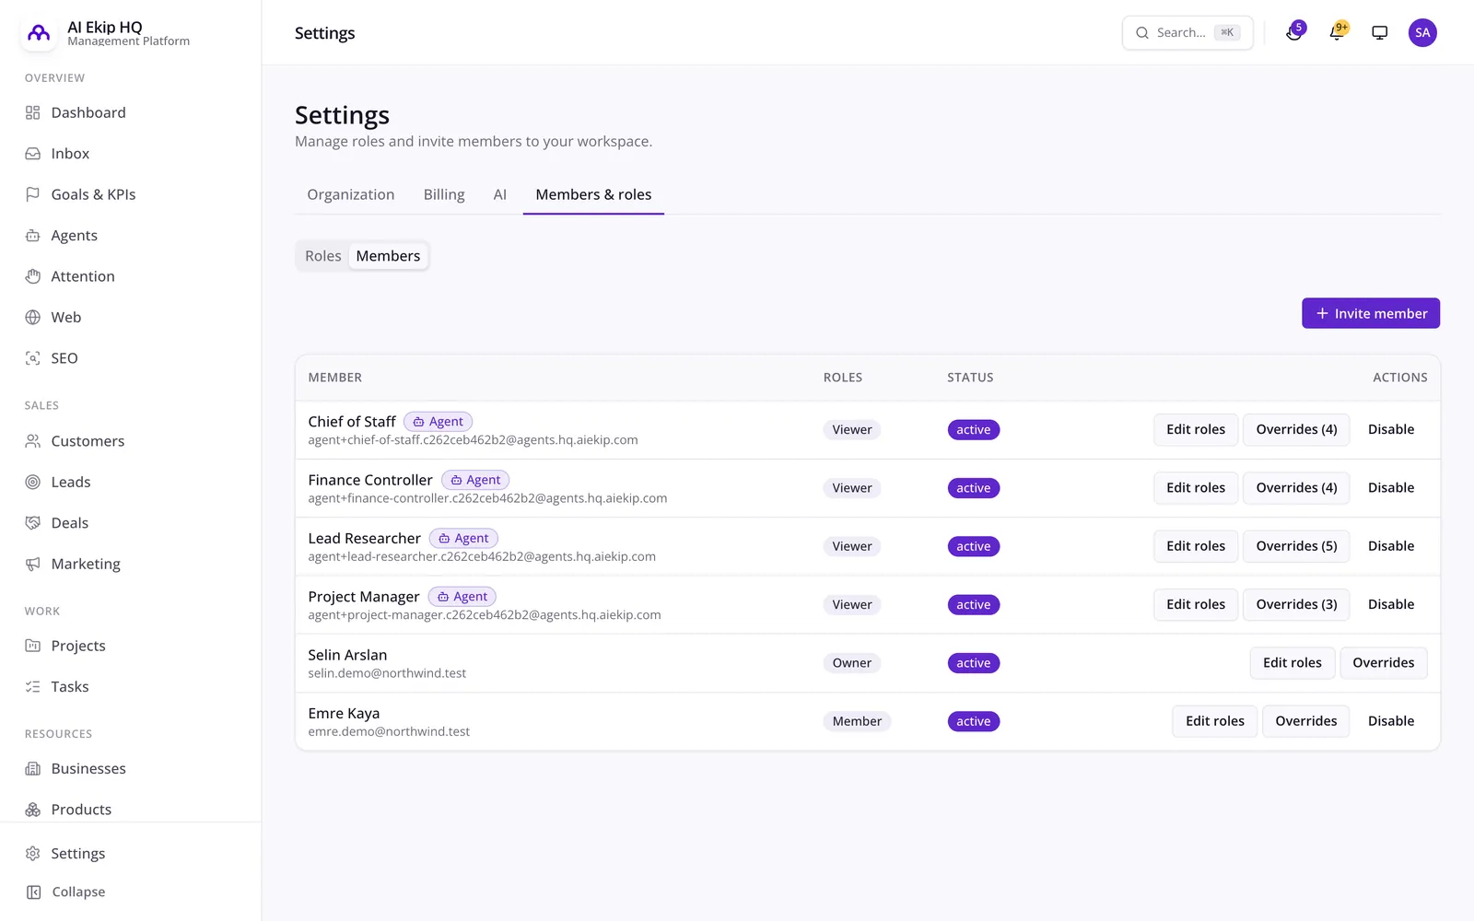Click the Search input field
Screen dimensions: 1474x921
point(1187,32)
